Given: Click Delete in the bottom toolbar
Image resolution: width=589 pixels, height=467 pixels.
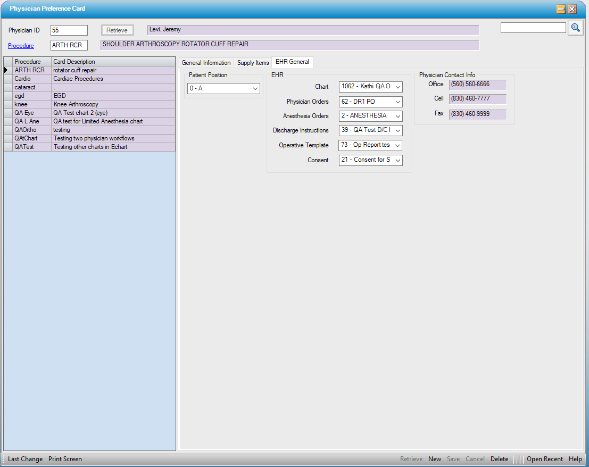Looking at the screenshot, I should [x=499, y=459].
